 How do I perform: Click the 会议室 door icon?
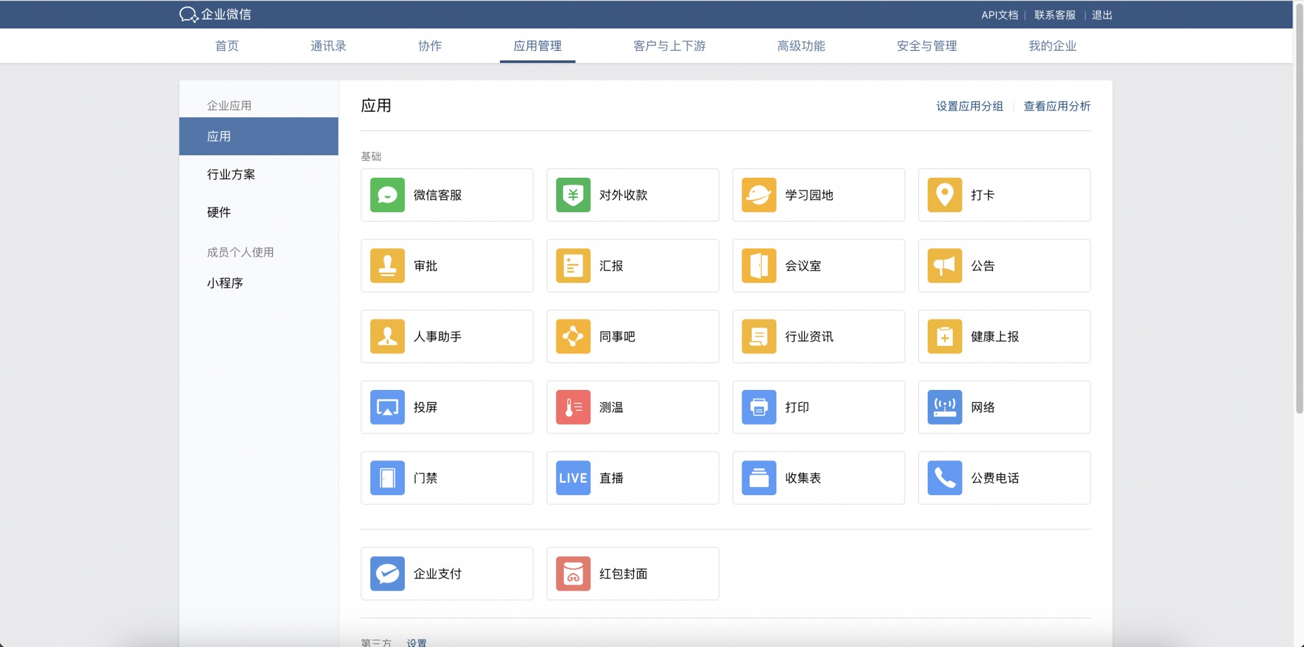759,266
